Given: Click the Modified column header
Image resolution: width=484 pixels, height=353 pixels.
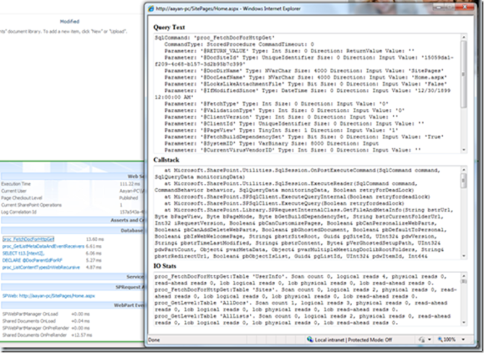Looking at the screenshot, I should 70,21.
